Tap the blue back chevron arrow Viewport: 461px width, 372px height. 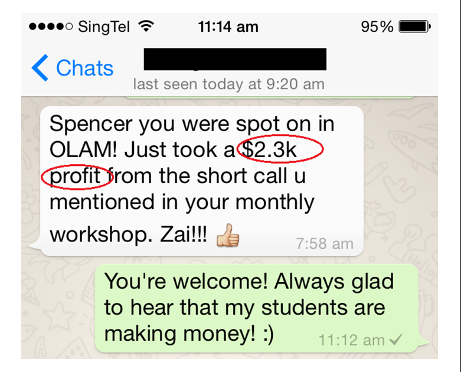[40, 68]
